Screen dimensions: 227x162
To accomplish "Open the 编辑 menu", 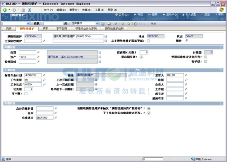I will [x=61, y=10].
